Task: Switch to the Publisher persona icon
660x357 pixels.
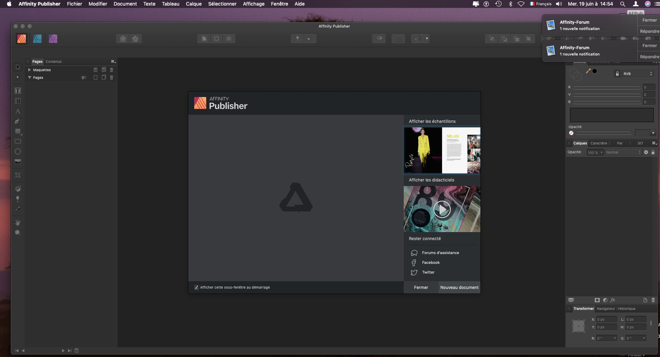Action: click(x=22, y=39)
